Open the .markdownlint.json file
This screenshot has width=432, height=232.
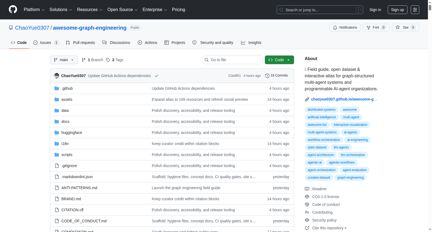tap(77, 177)
